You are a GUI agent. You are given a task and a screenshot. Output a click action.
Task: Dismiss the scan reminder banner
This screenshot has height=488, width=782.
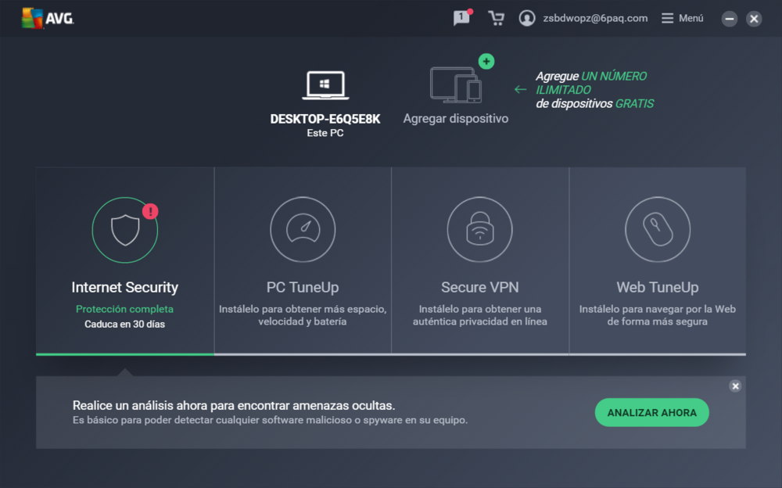pos(735,386)
